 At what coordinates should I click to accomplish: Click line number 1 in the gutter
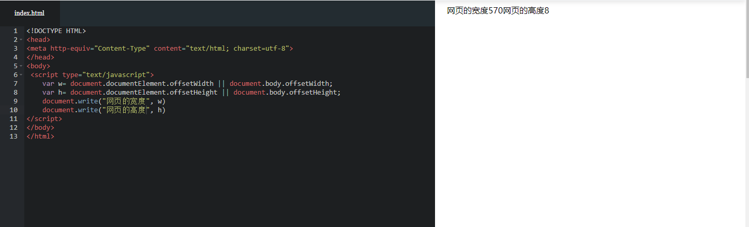point(16,31)
